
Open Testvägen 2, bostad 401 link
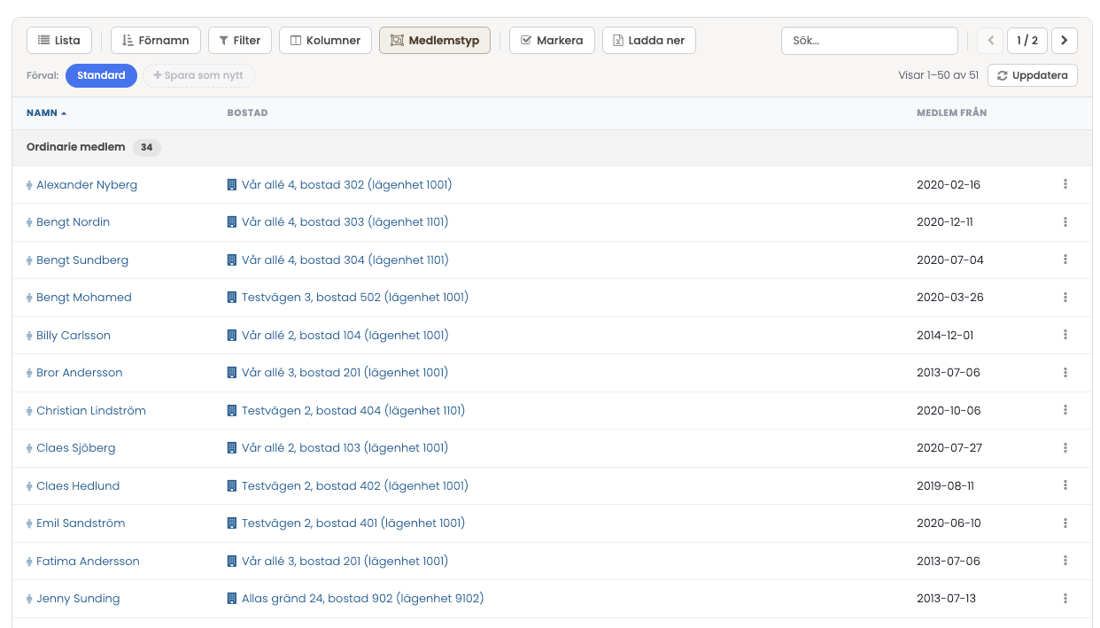[353, 523]
